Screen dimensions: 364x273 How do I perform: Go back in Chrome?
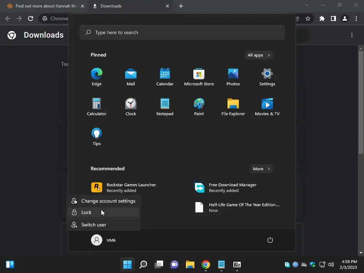[8, 18]
